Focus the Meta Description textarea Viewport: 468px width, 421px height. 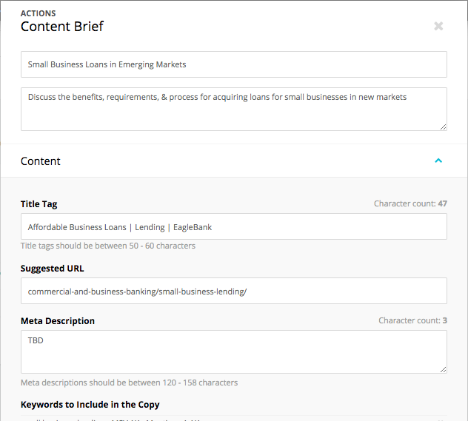click(x=234, y=352)
